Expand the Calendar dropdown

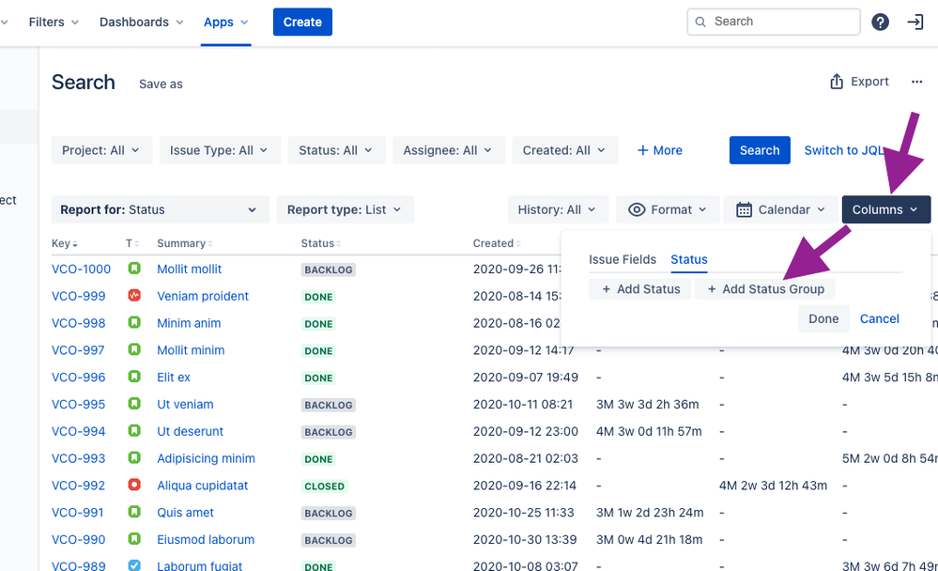pyautogui.click(x=781, y=209)
